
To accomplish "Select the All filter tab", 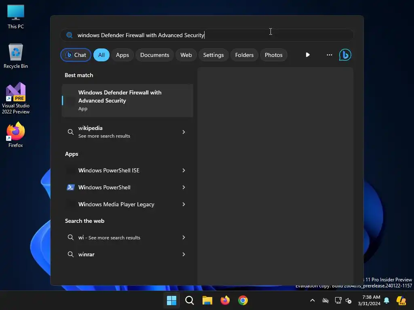I will [101, 55].
